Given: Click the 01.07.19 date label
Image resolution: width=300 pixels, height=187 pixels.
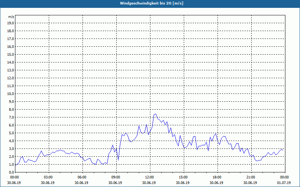Looking at the screenshot, I should tap(285, 183).
